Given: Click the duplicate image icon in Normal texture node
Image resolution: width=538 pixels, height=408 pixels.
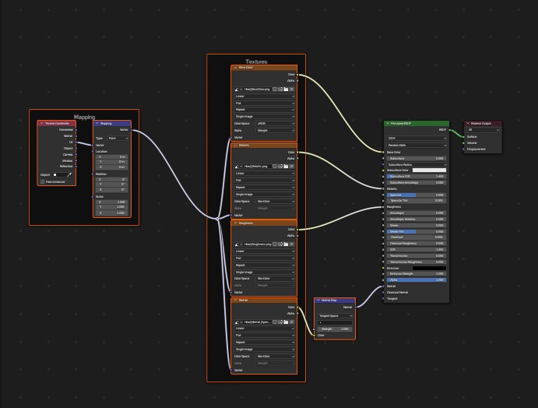Looking at the screenshot, I should tap(280, 322).
